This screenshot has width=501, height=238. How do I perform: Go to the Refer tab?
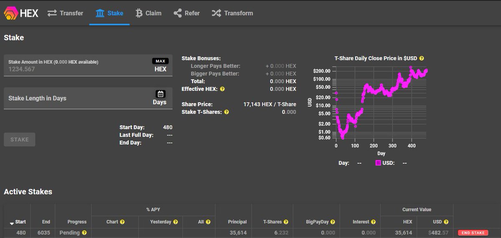click(187, 13)
